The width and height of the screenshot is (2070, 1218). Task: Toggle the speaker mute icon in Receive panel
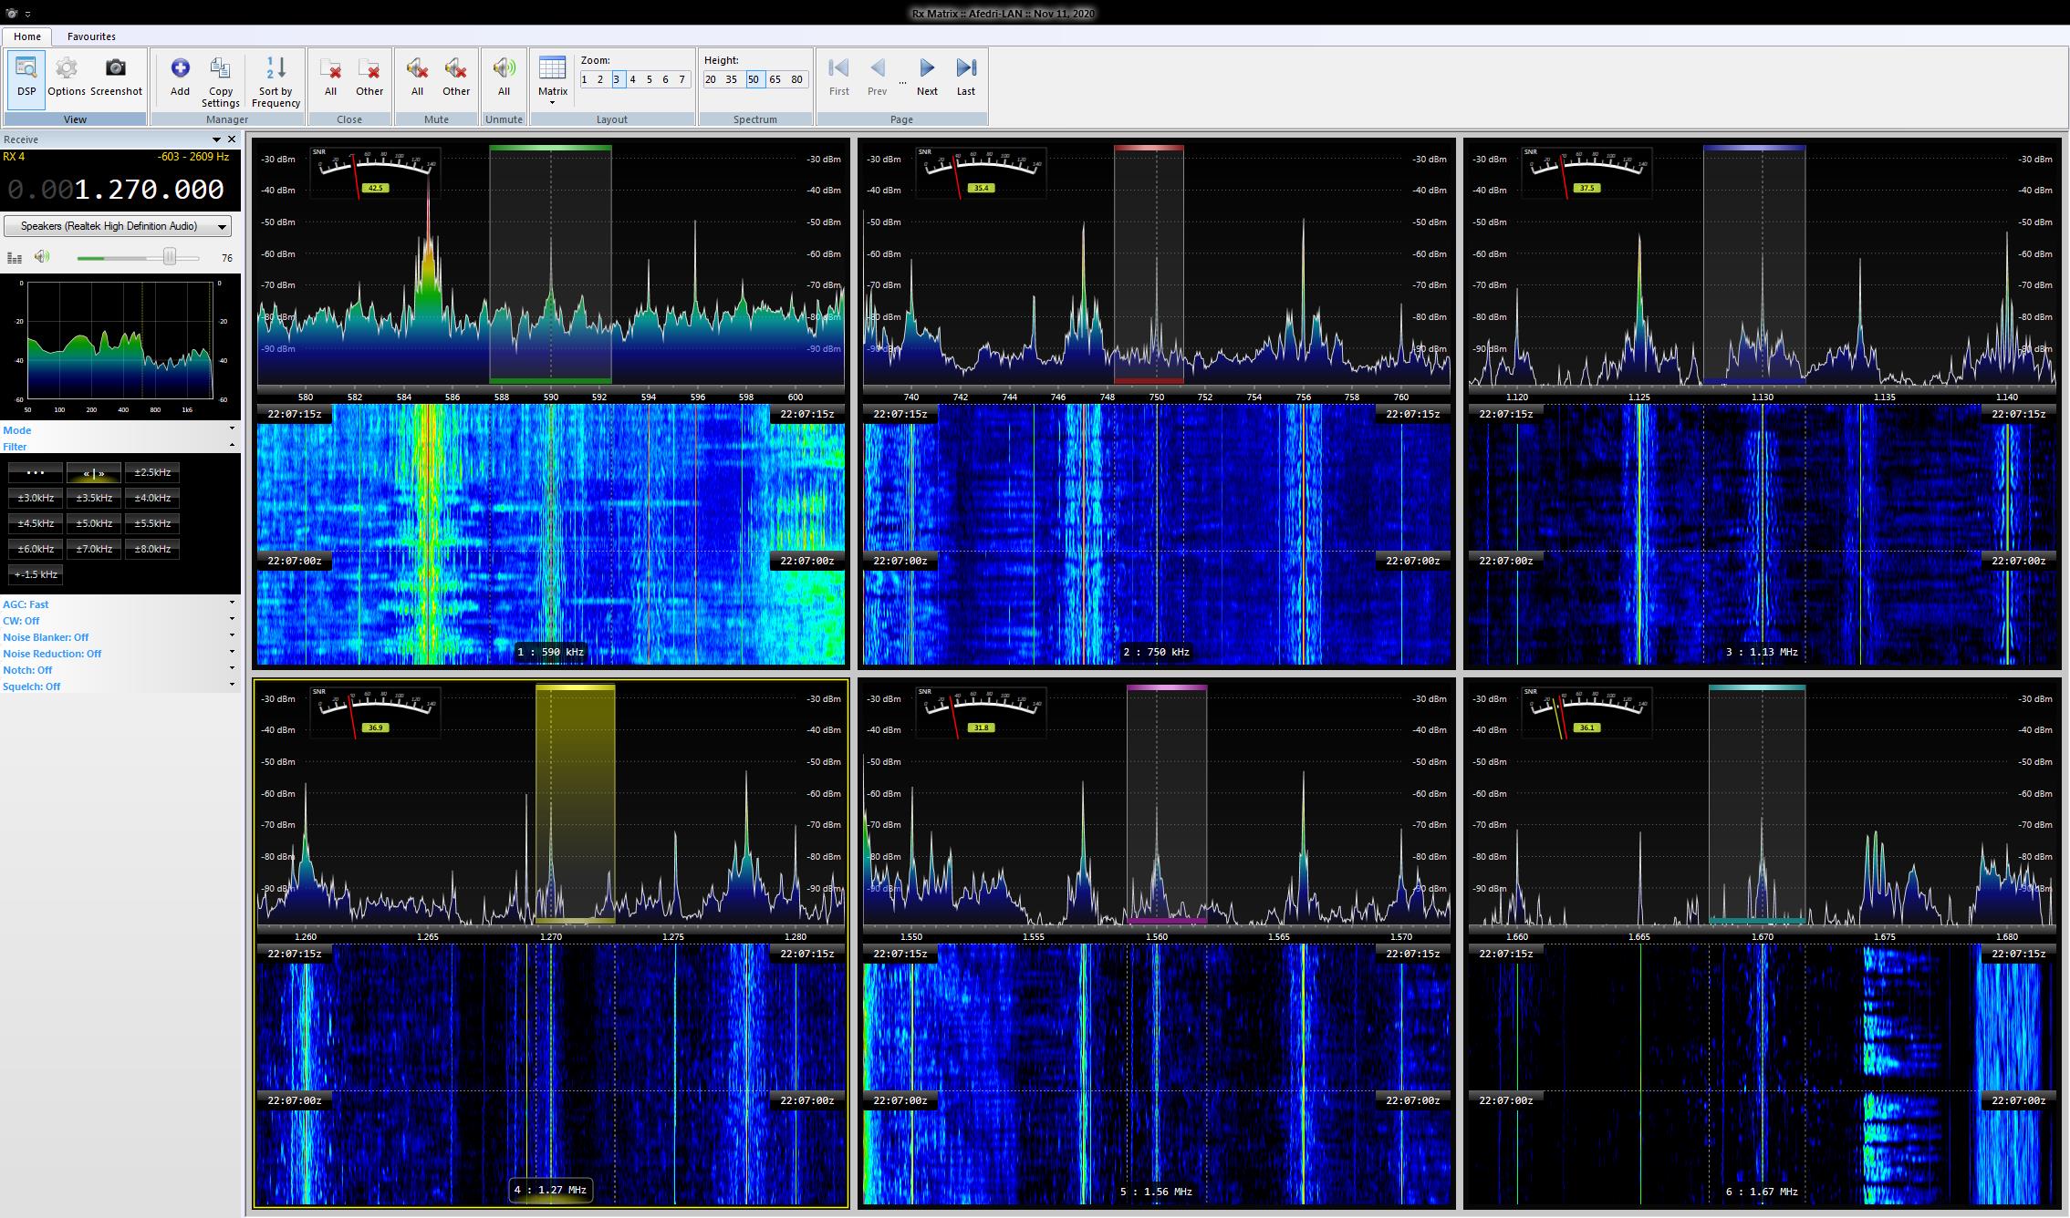click(x=42, y=257)
